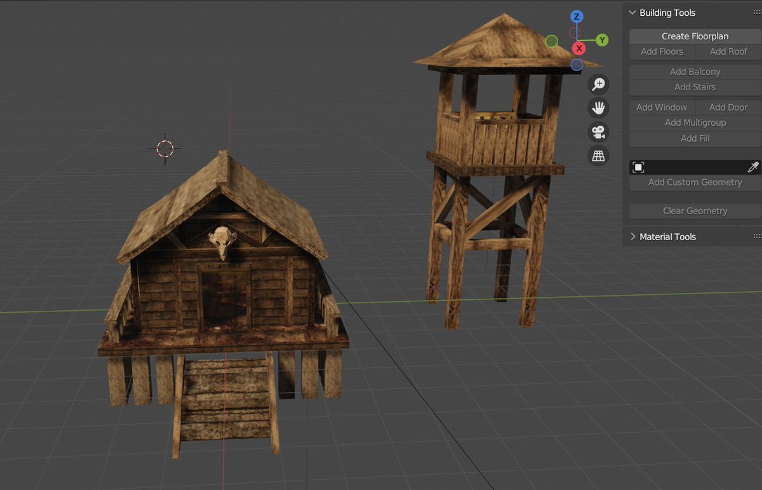Click the Create Floorplan button
Image resolution: width=762 pixels, height=490 pixels.
(x=693, y=36)
